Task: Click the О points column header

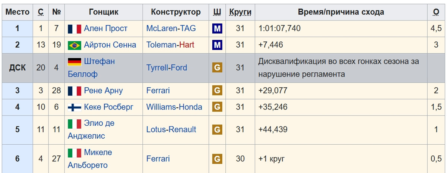Action: coord(436,12)
